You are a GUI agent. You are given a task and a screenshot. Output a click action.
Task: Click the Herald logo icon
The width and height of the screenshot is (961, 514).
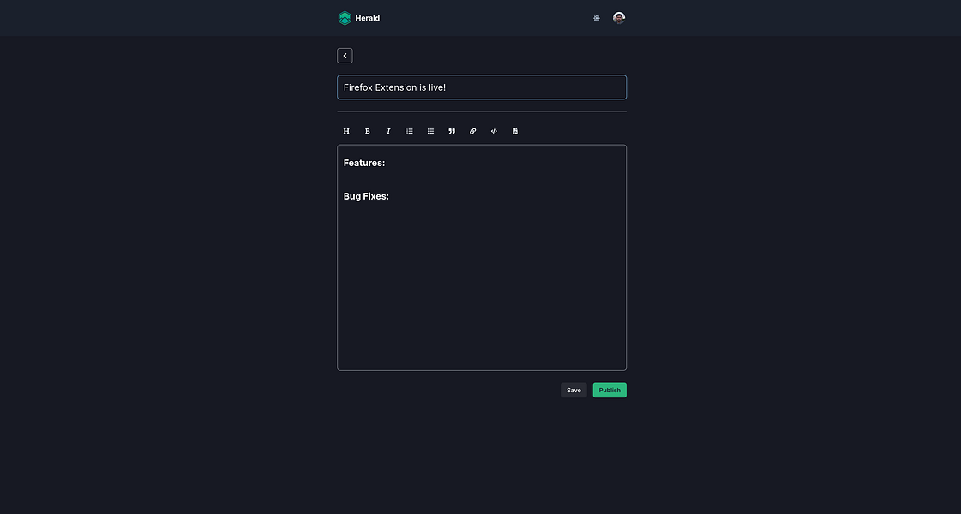click(x=345, y=18)
